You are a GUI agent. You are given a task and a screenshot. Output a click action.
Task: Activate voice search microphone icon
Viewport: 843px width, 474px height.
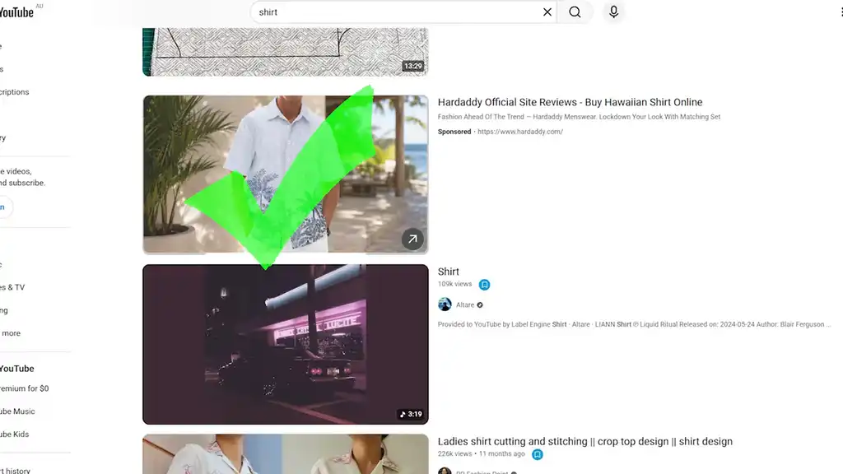tap(613, 12)
